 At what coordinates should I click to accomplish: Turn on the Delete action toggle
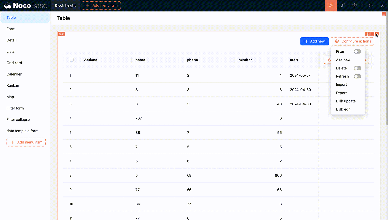357,68
